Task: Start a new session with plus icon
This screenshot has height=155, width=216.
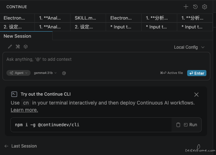Action: 186,7
